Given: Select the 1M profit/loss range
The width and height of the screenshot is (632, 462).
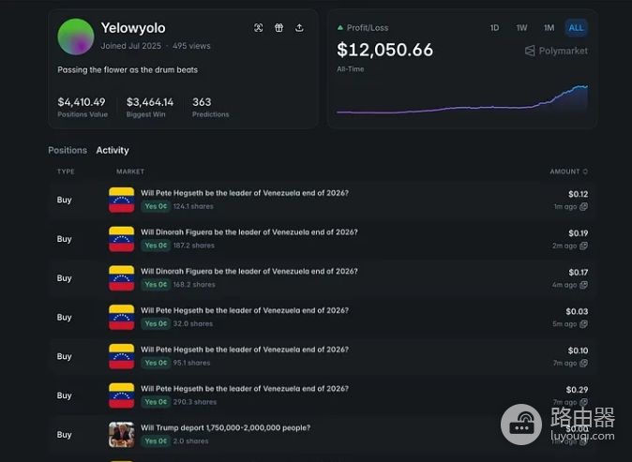Looking at the screenshot, I should 549,28.
